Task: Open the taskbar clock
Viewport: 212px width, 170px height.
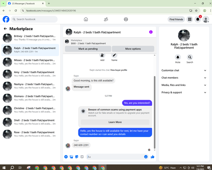Action: point(200,167)
